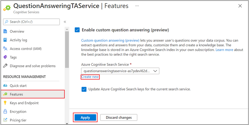The height and width of the screenshot is (125, 249).
Task: Click the purple Tags icon
Action: (x=5, y=57)
